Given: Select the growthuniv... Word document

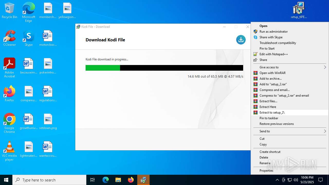Looking at the screenshot, I should [29, 122].
